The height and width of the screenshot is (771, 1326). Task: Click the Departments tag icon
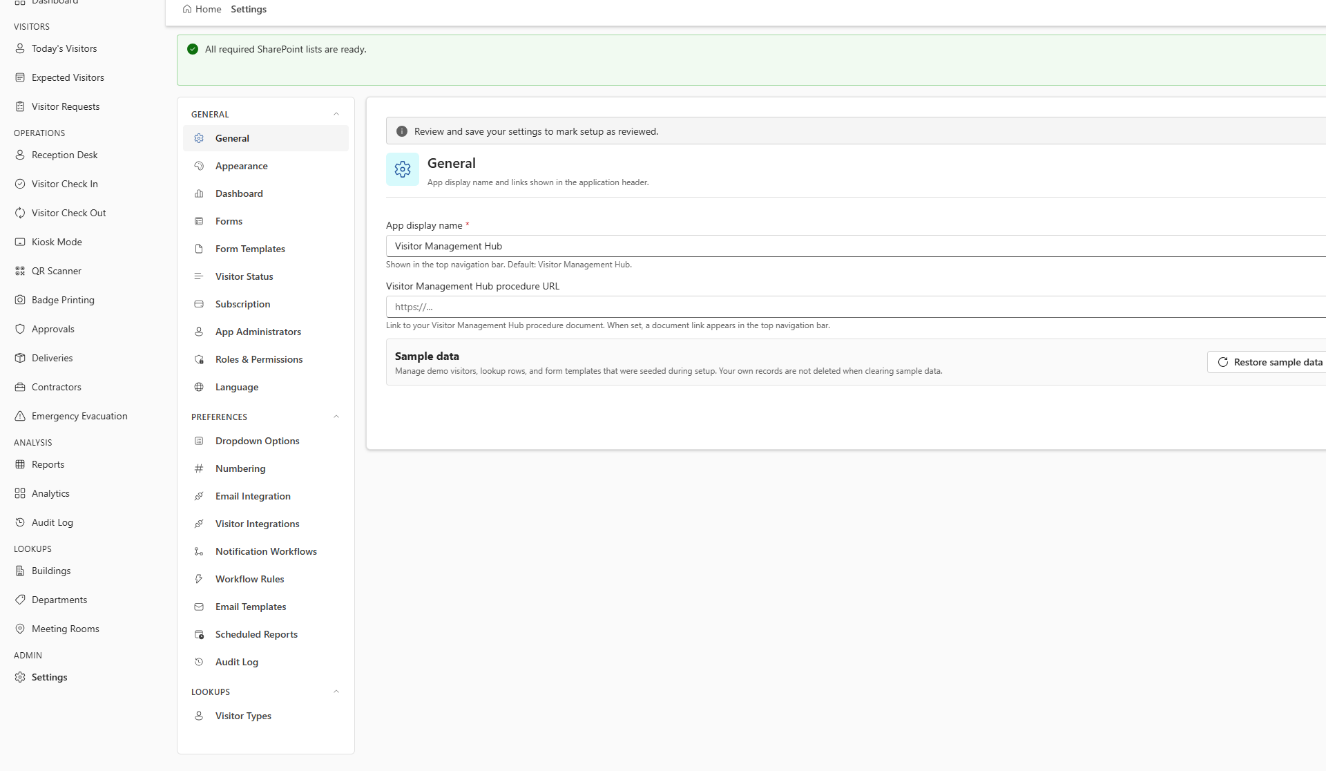pyautogui.click(x=20, y=600)
